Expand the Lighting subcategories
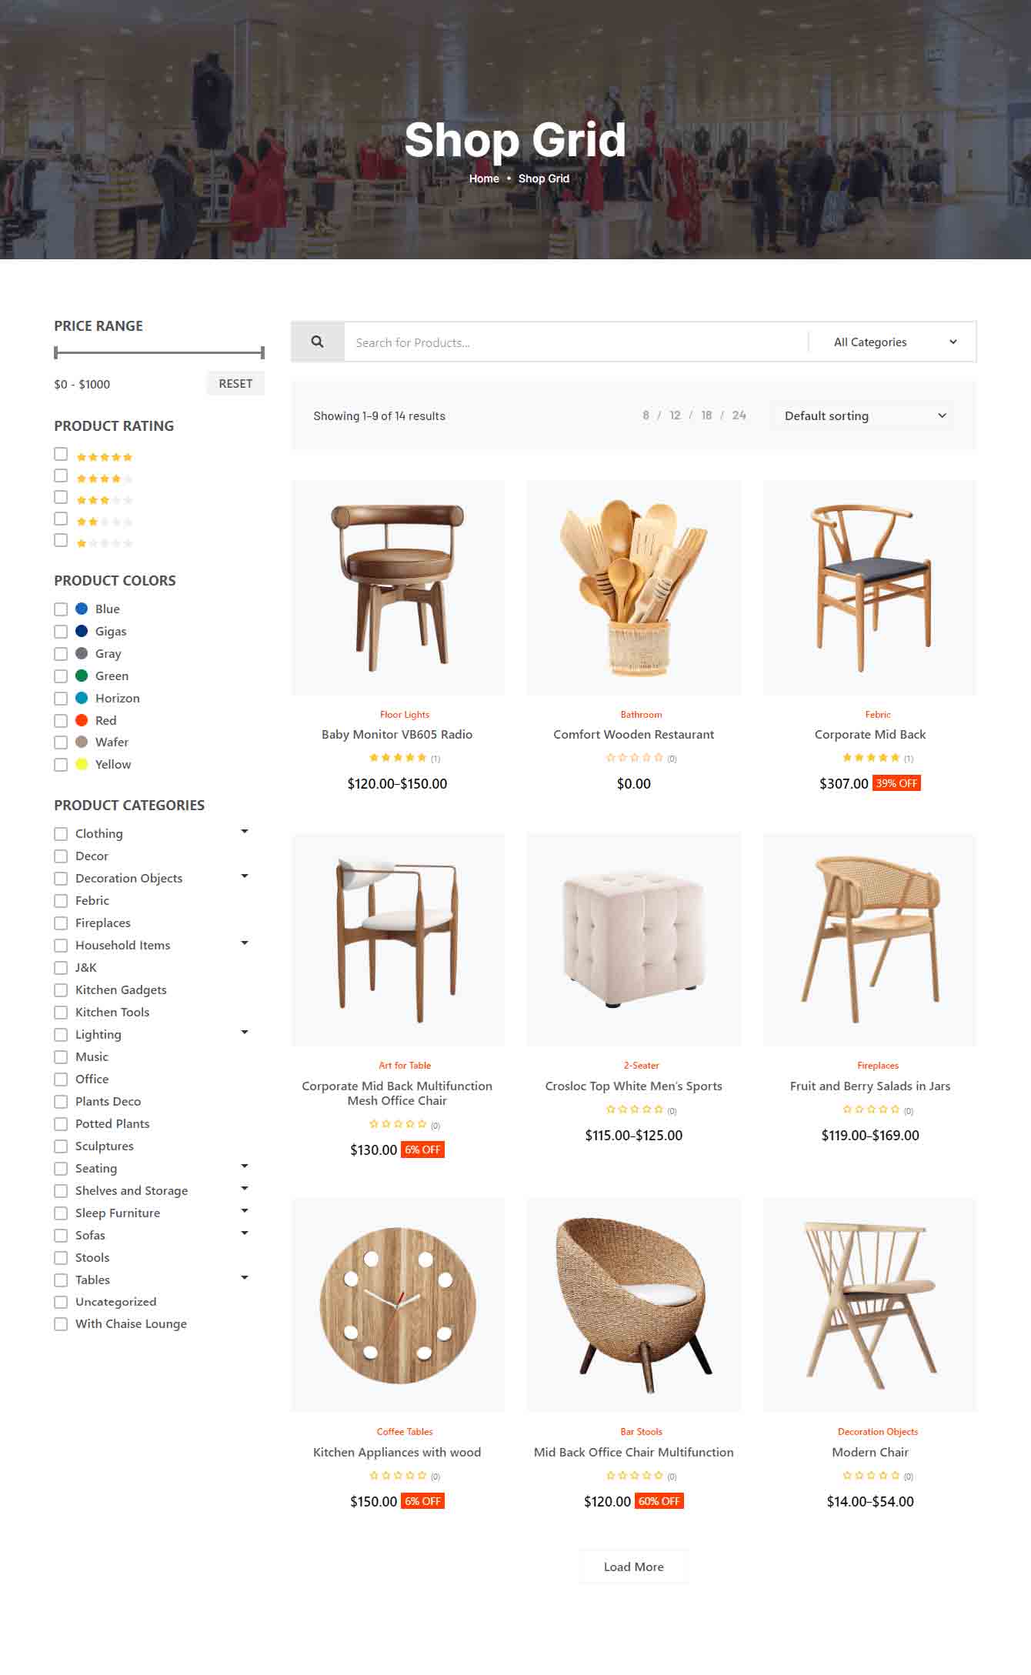The width and height of the screenshot is (1031, 1675). [x=245, y=1033]
